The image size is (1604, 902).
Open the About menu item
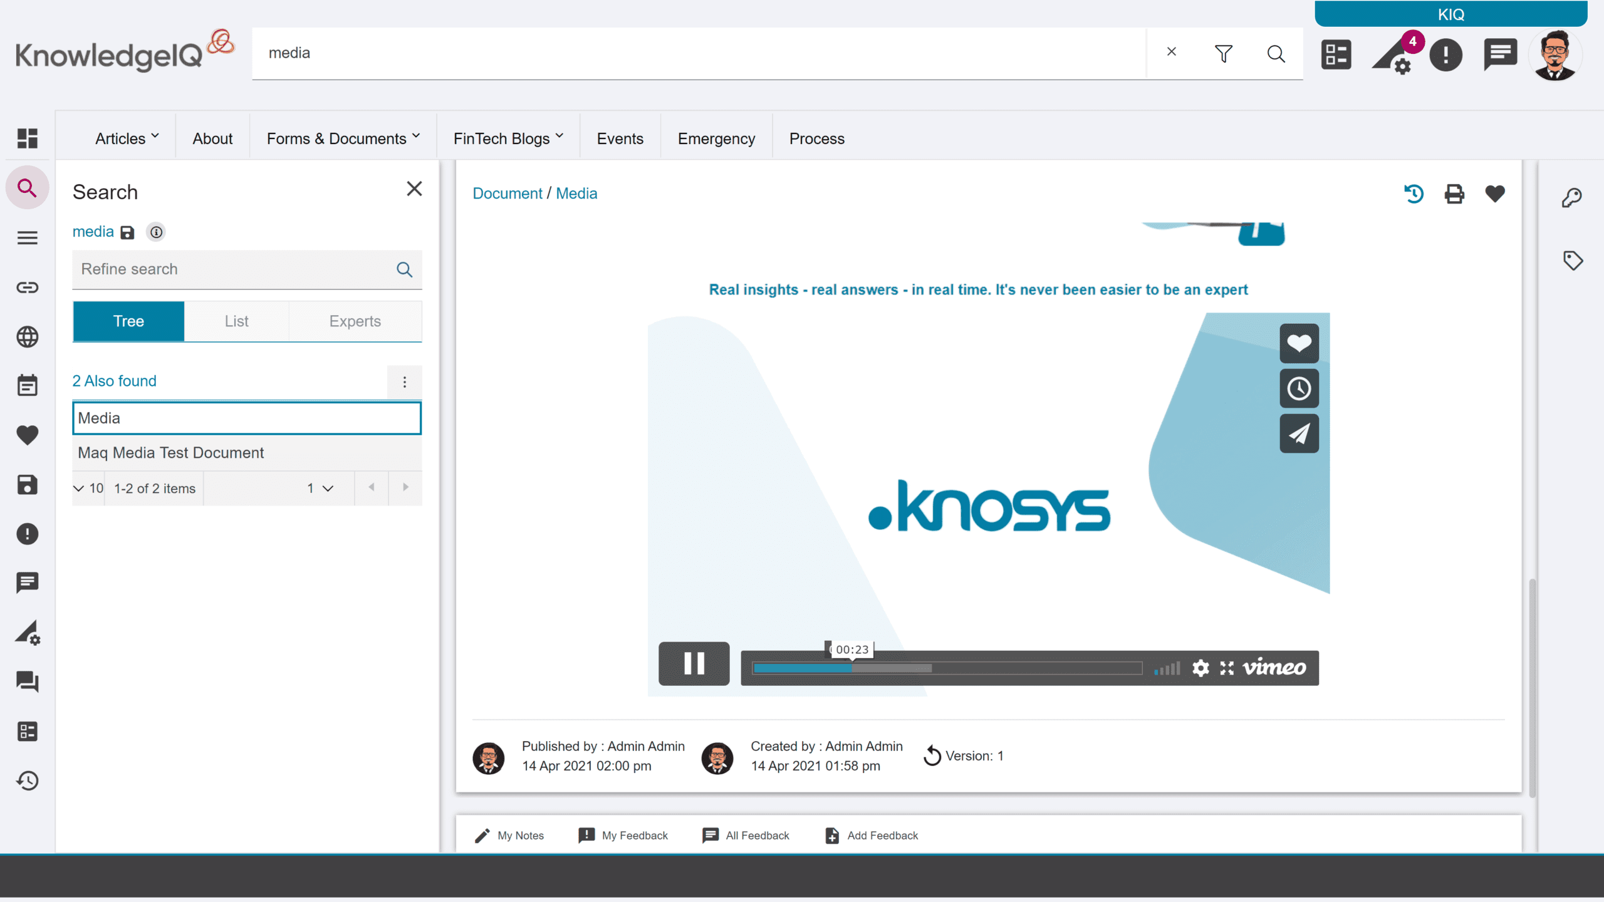coord(212,138)
